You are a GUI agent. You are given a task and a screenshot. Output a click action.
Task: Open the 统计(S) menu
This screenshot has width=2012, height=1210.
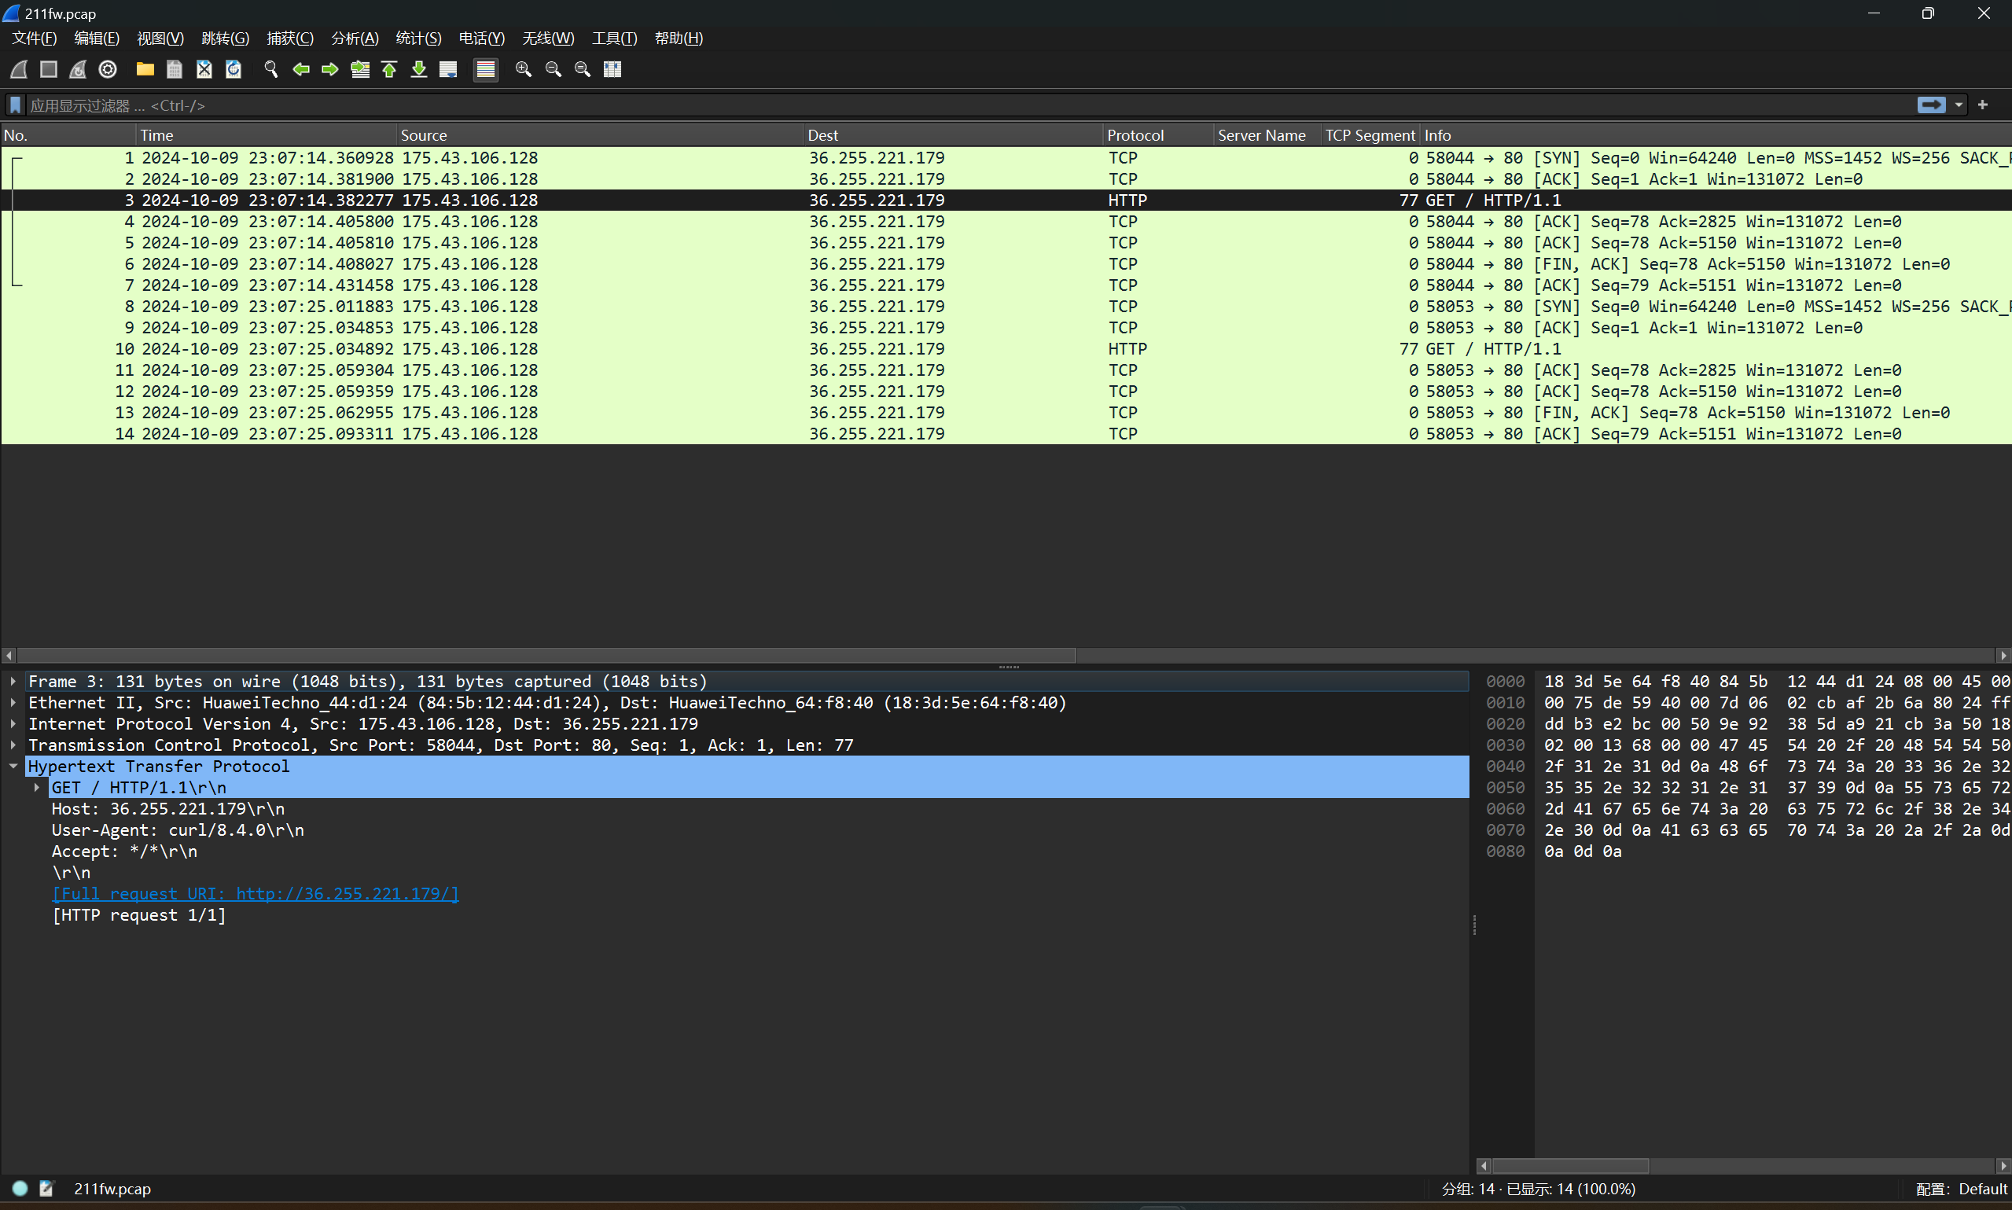[x=418, y=39]
